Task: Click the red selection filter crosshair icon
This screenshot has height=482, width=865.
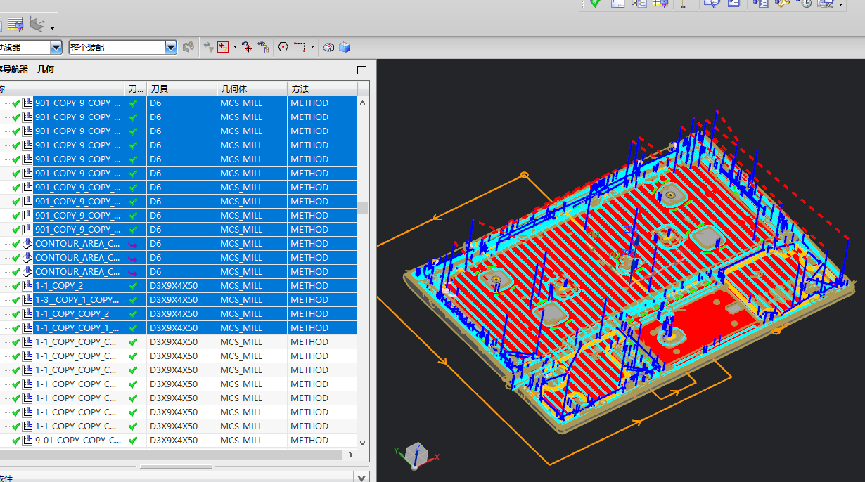Action: (x=224, y=47)
